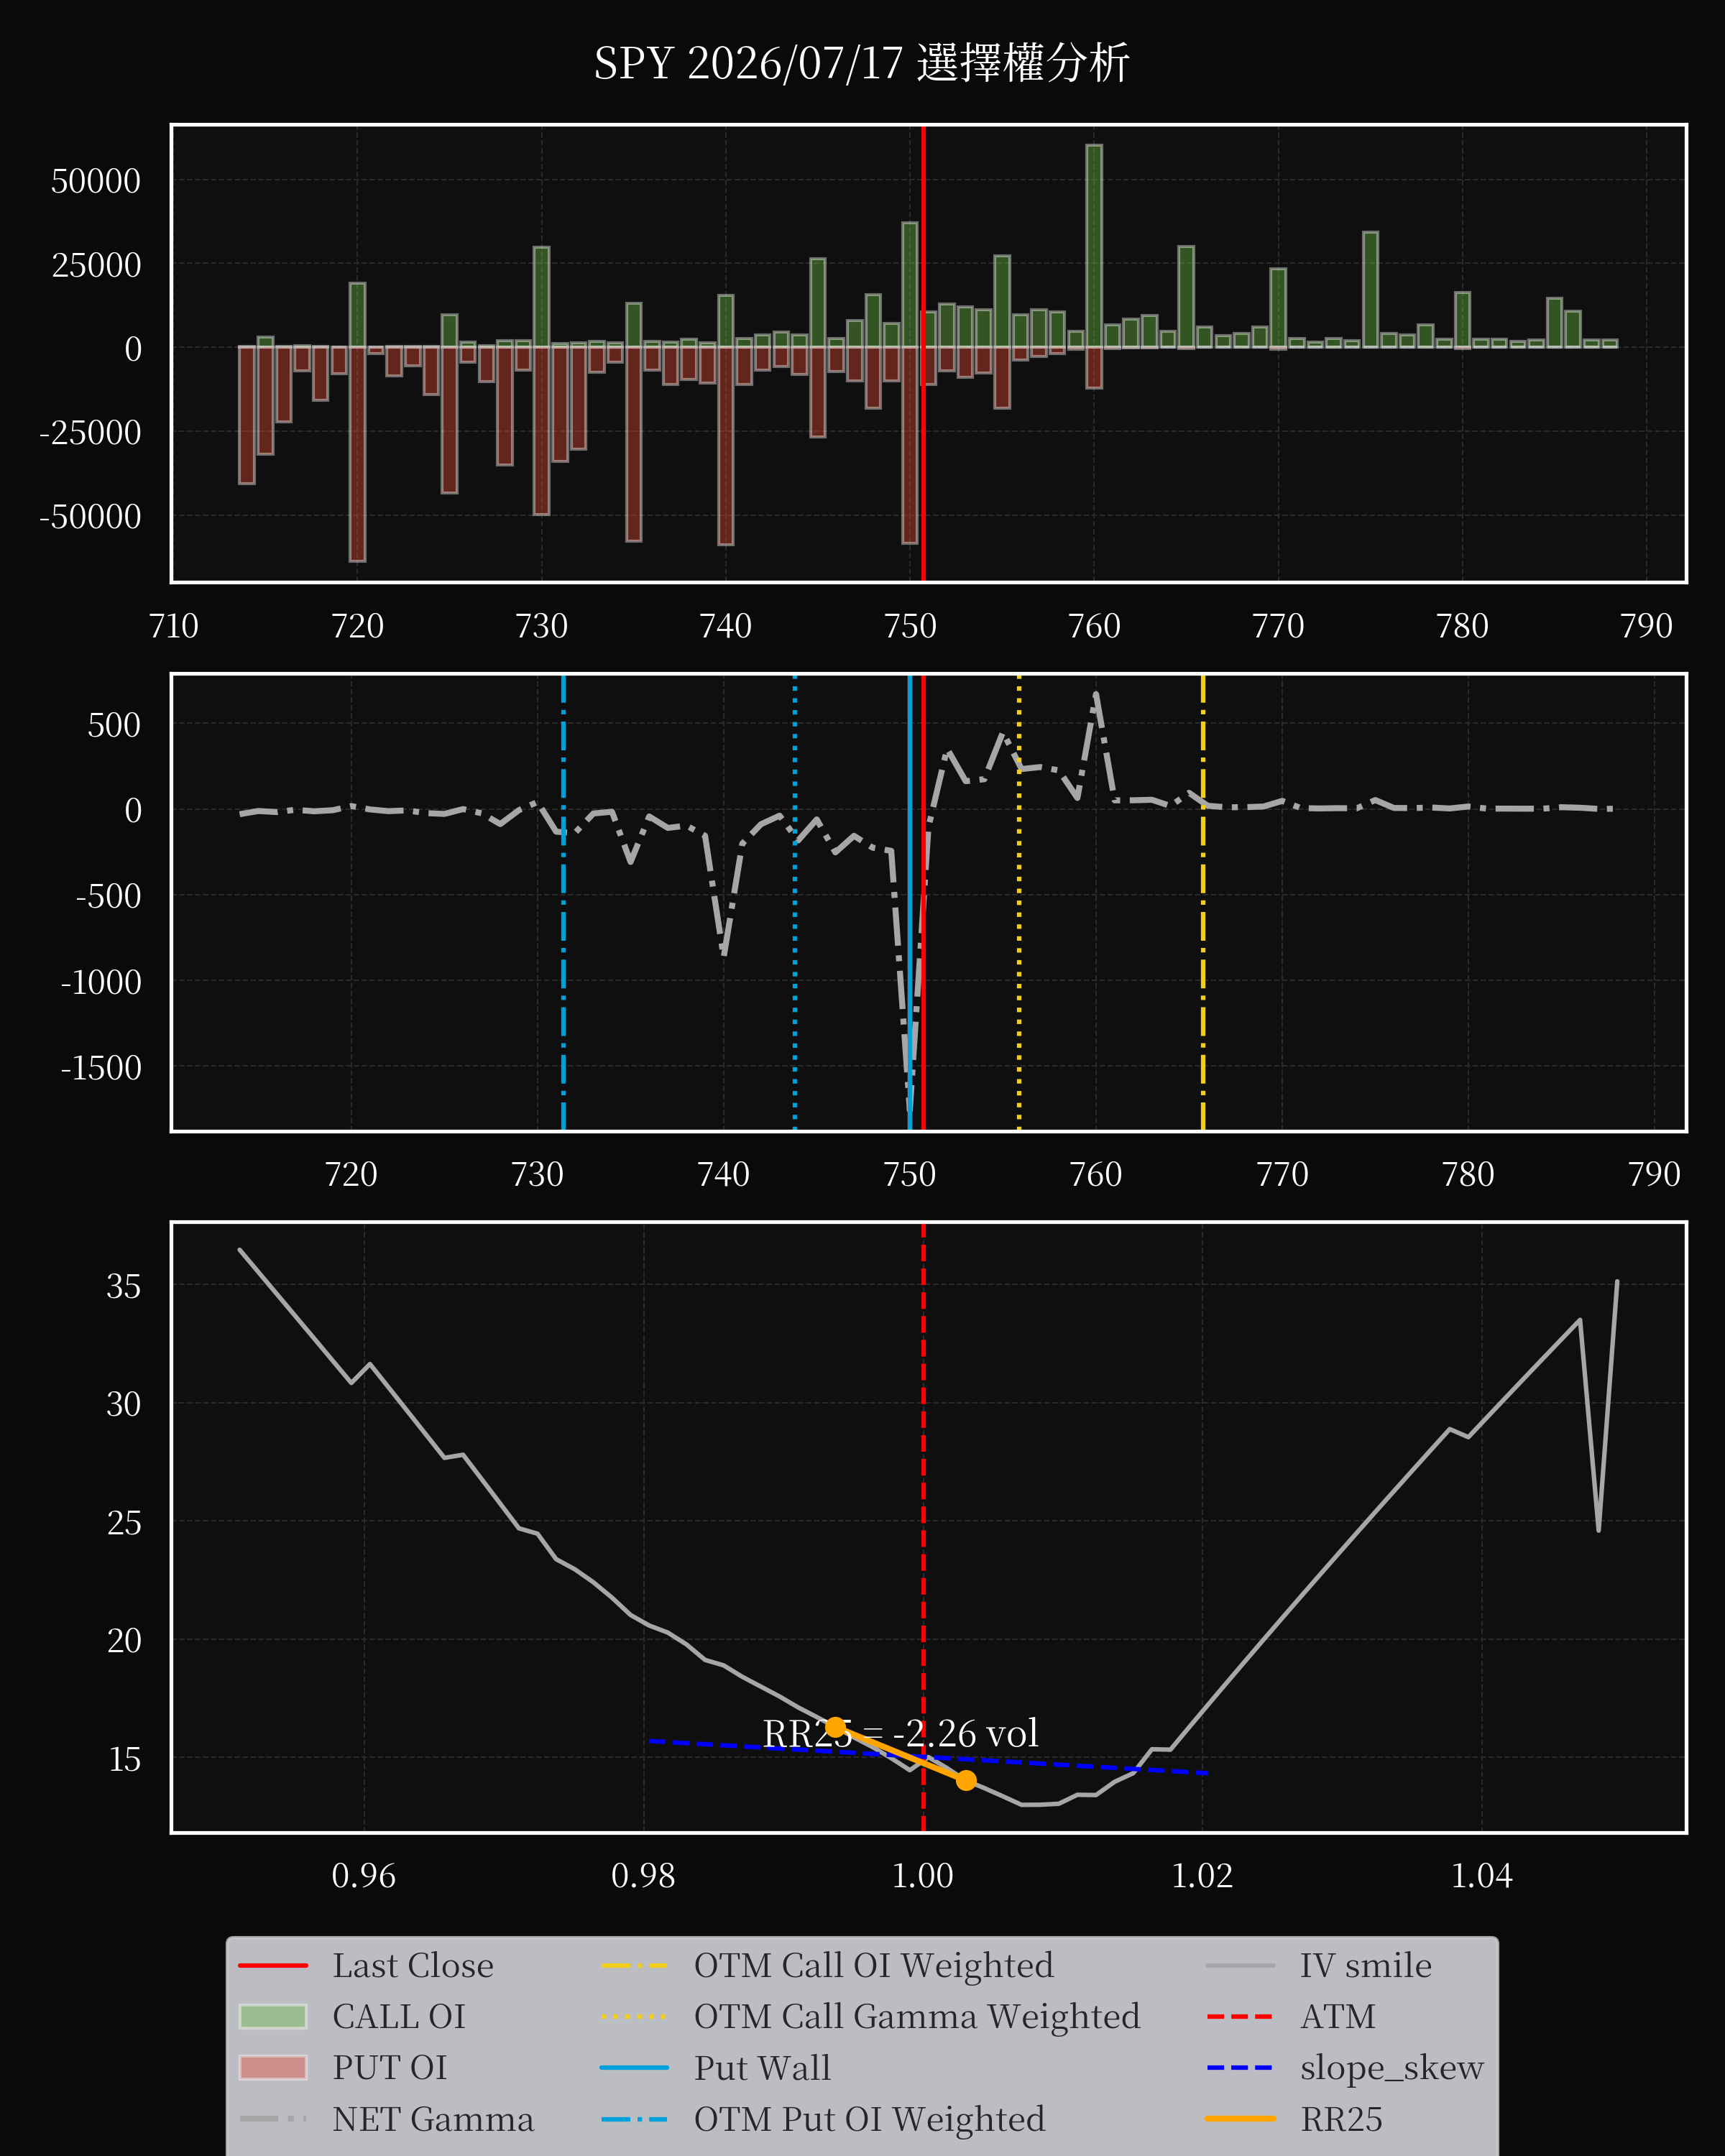Click the CALL OI green legend swatch
Image resolution: width=1725 pixels, height=2156 pixels.
click(273, 2016)
